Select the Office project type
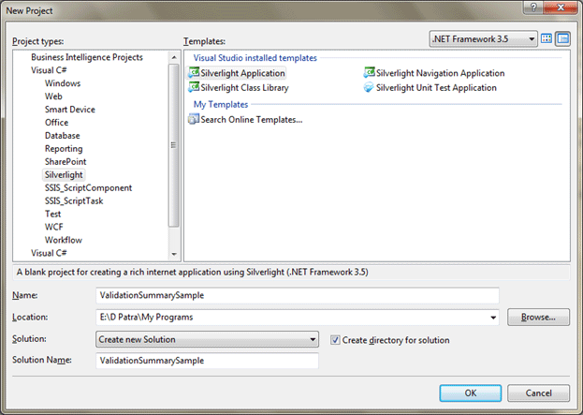Image resolution: width=583 pixels, height=415 pixels. click(x=56, y=122)
